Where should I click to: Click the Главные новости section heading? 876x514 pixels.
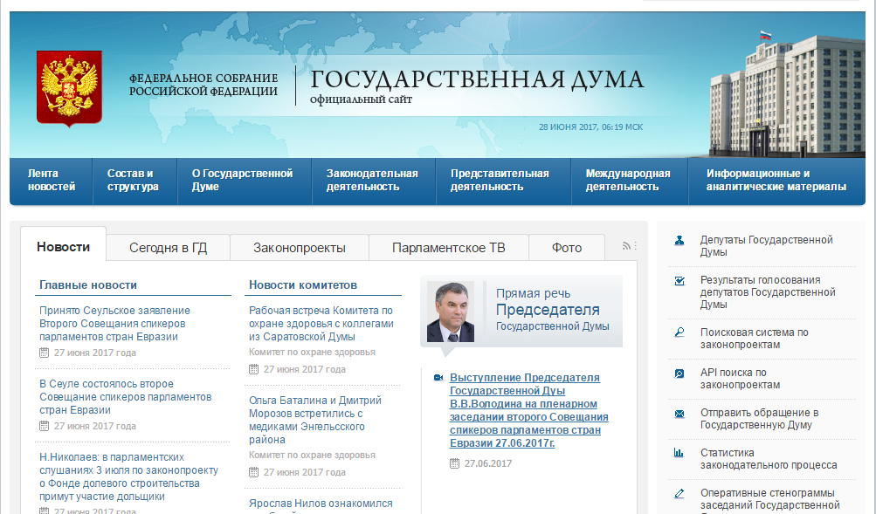tap(88, 285)
